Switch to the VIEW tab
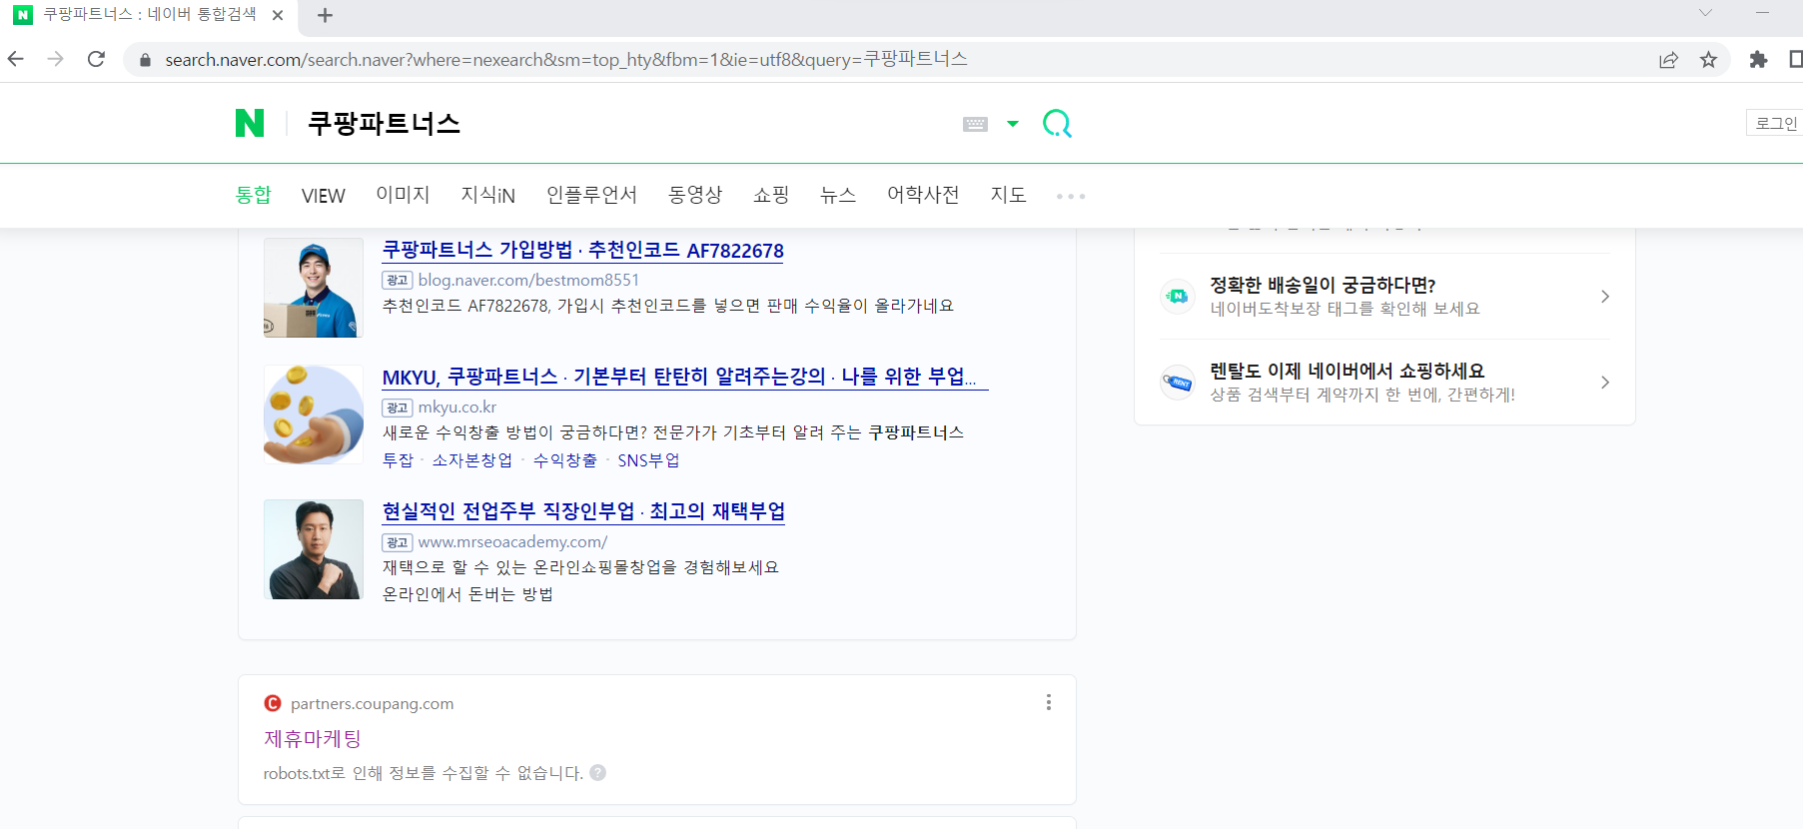 coord(324,196)
